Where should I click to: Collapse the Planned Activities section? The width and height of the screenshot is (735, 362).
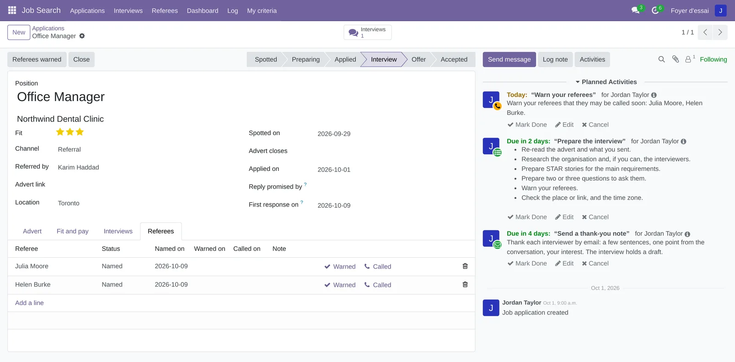click(x=606, y=82)
